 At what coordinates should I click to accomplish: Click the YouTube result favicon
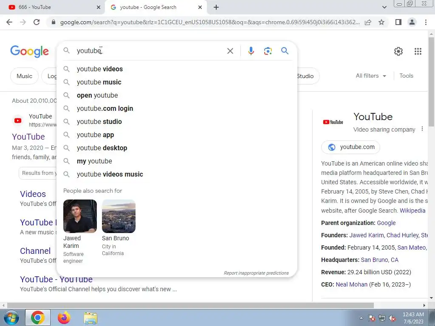click(x=18, y=120)
